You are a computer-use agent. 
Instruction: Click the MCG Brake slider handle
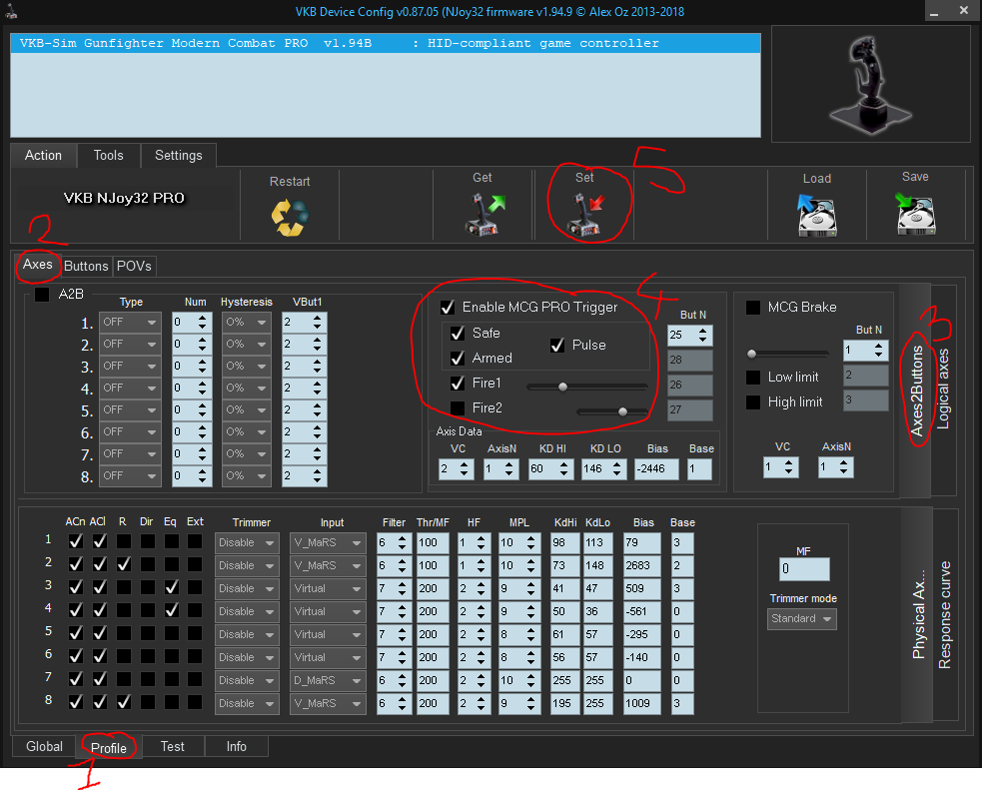coord(752,354)
